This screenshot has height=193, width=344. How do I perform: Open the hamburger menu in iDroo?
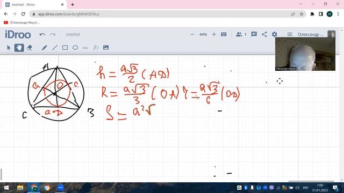tap(290, 34)
